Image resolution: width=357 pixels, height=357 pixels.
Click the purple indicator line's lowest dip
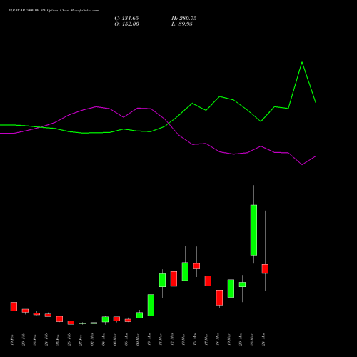pos(302,164)
